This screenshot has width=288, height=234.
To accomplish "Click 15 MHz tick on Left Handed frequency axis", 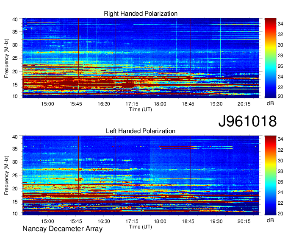I will (x=15, y=202).
